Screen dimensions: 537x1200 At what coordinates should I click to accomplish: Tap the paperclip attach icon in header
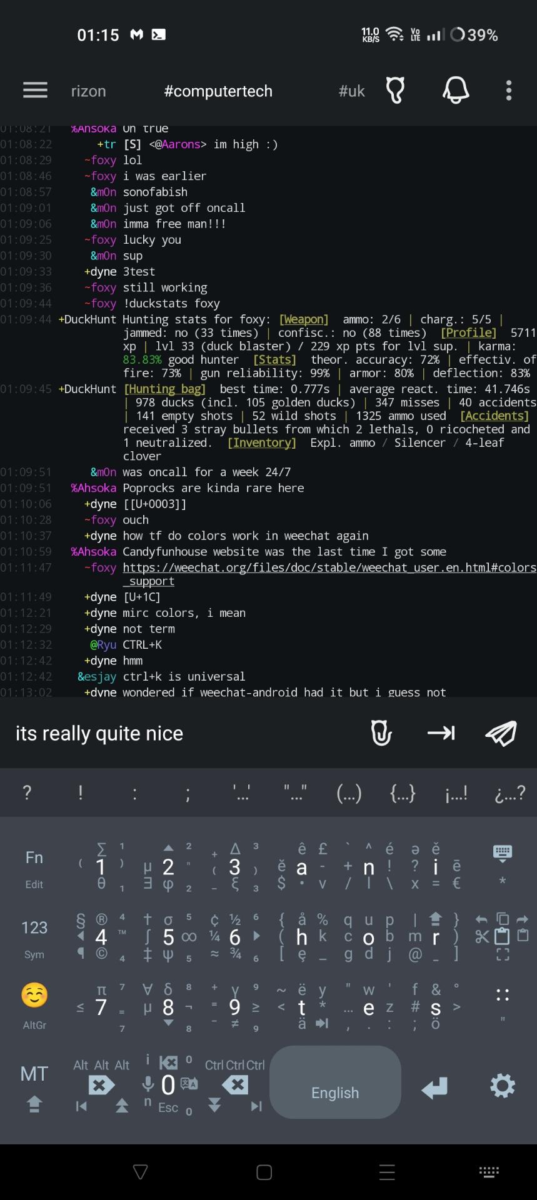coord(395,91)
